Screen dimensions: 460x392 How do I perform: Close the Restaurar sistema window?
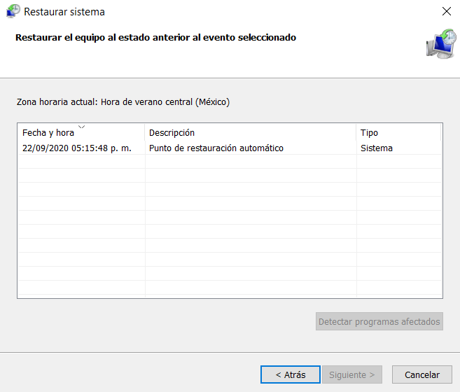(446, 12)
